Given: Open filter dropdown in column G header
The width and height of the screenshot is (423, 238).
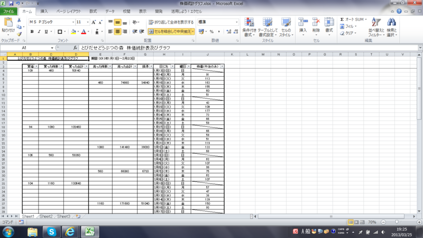Looking at the screenshot, I should (151, 67).
